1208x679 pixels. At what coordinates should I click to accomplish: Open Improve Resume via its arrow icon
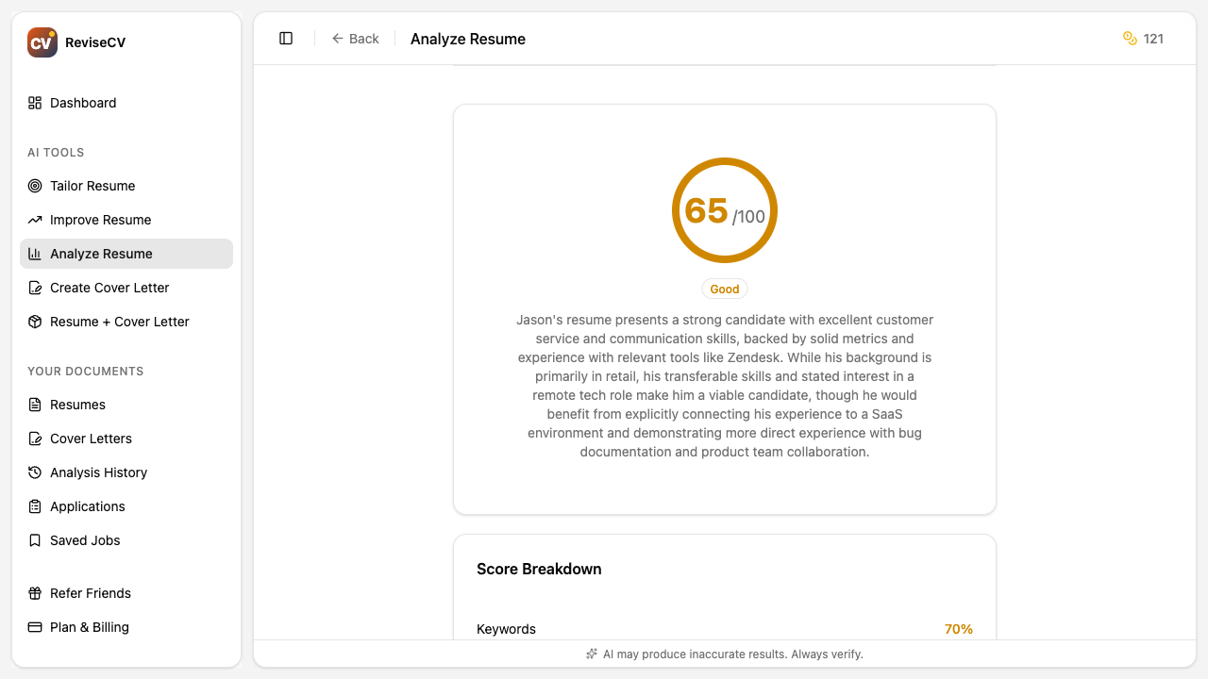pyautogui.click(x=35, y=220)
